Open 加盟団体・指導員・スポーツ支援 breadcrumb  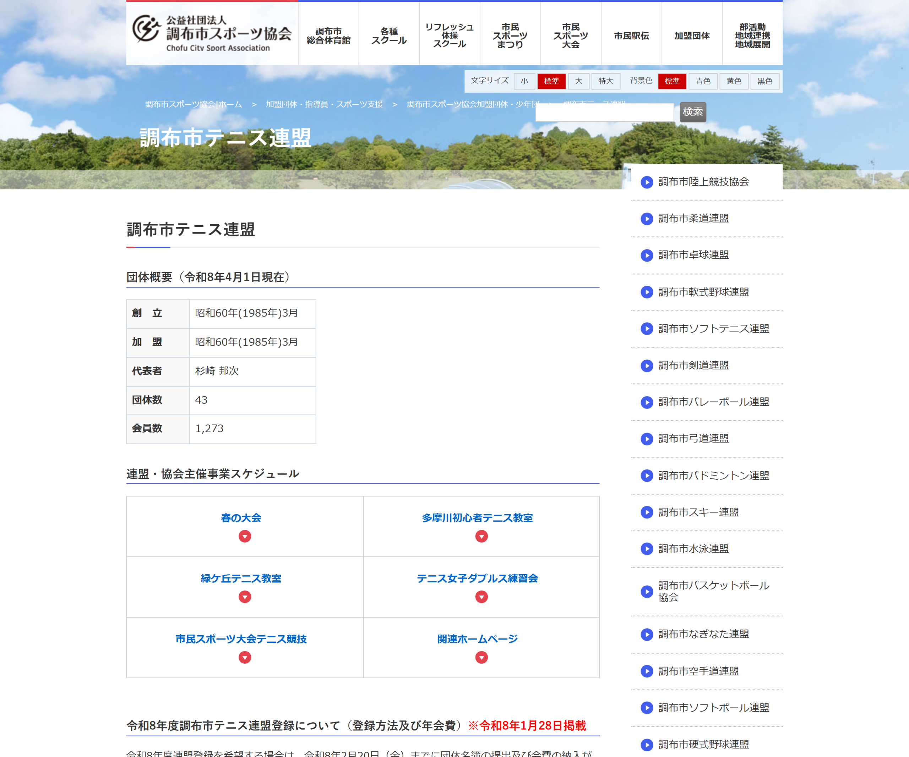click(324, 104)
